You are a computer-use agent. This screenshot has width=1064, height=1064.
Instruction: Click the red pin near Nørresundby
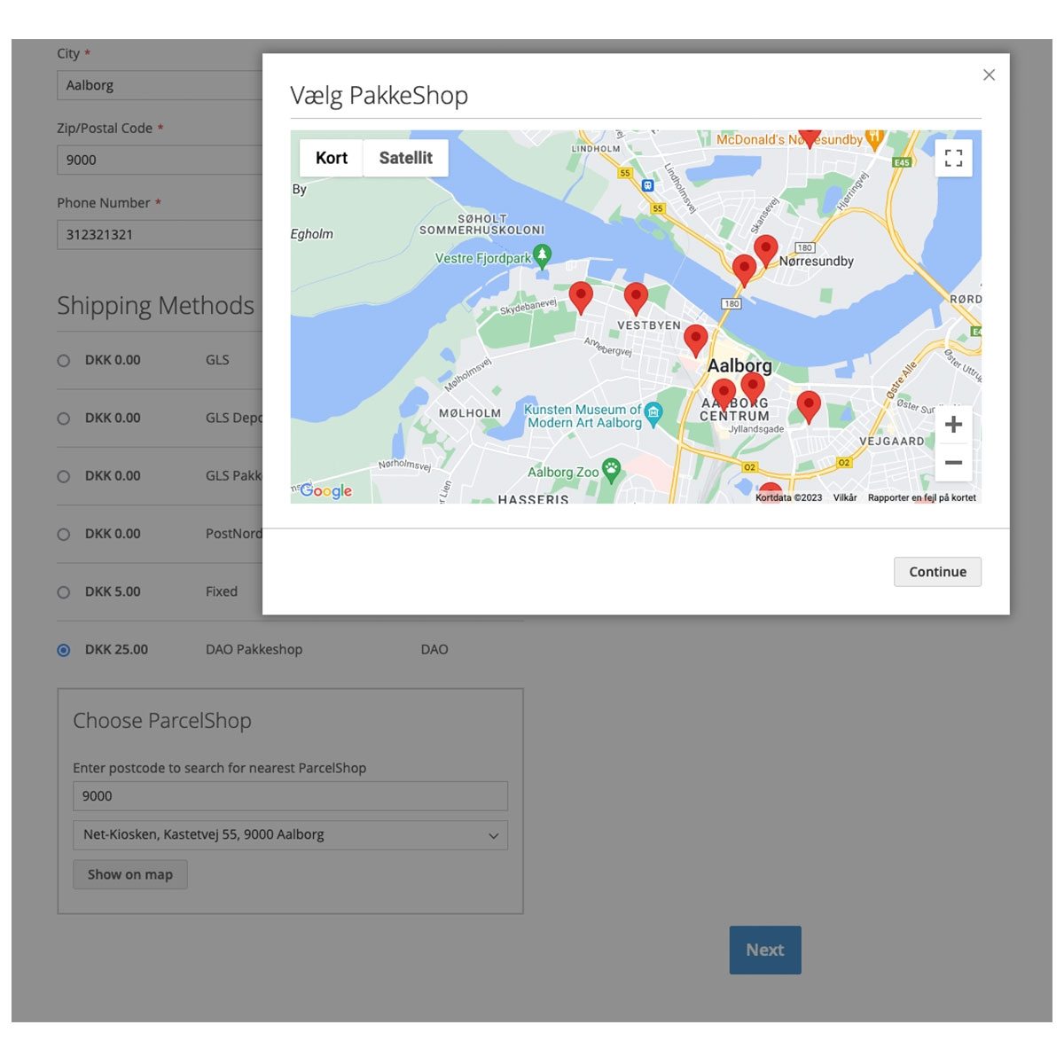click(765, 249)
